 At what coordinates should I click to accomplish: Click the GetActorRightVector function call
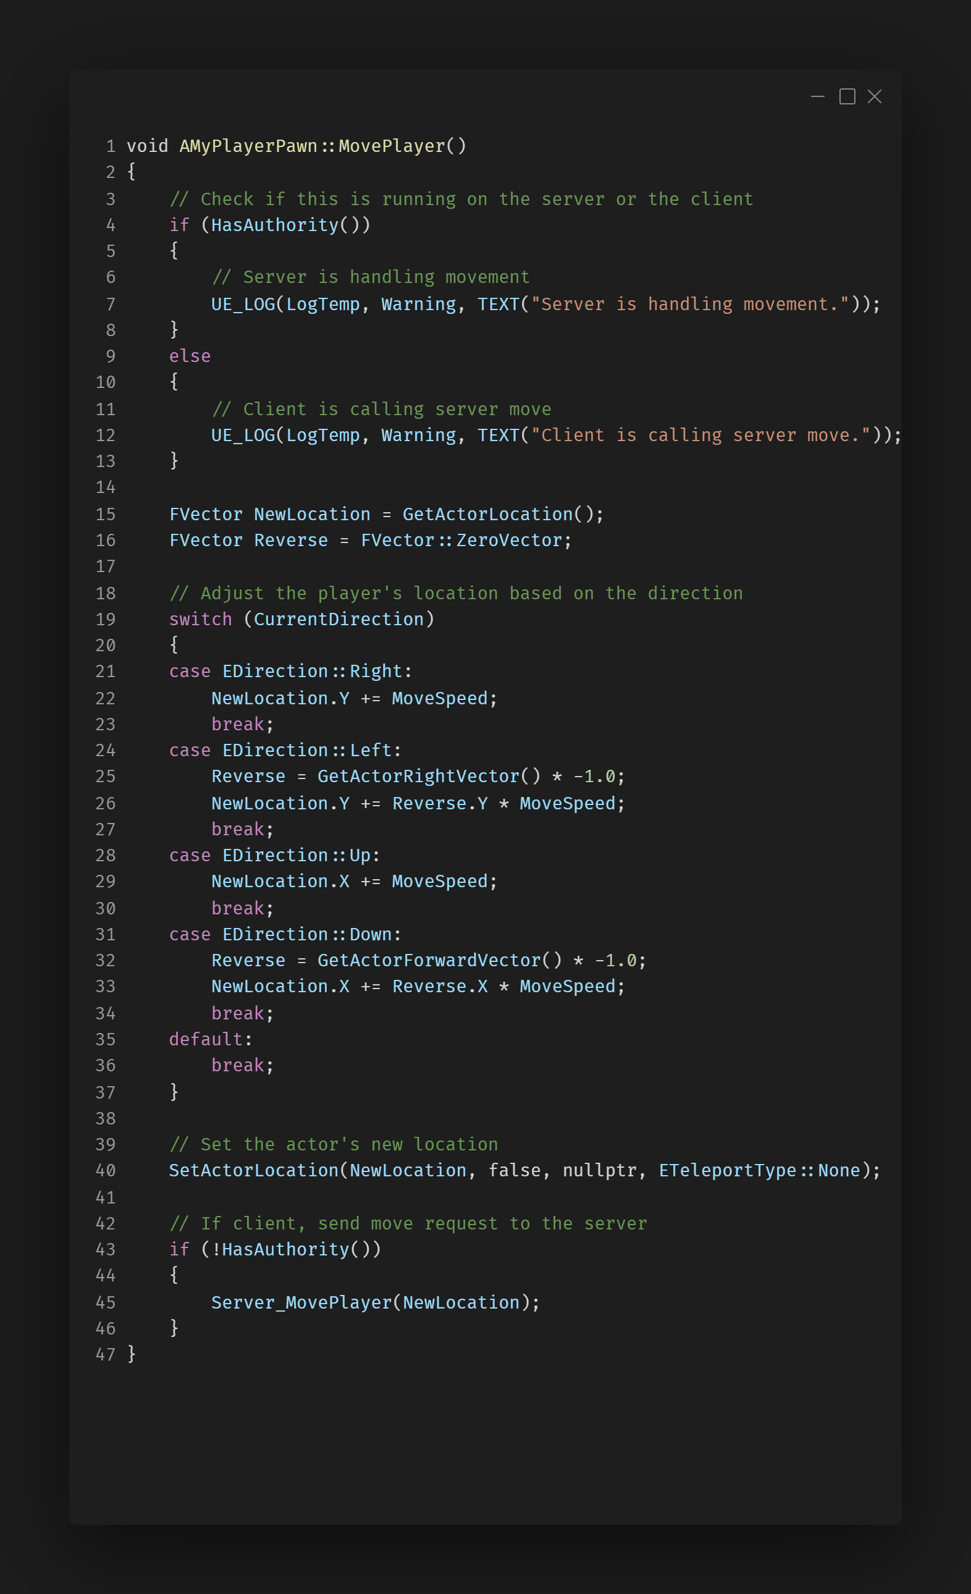[x=419, y=776]
